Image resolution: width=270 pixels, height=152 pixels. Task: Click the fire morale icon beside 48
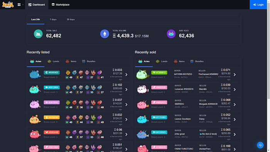[98, 107]
